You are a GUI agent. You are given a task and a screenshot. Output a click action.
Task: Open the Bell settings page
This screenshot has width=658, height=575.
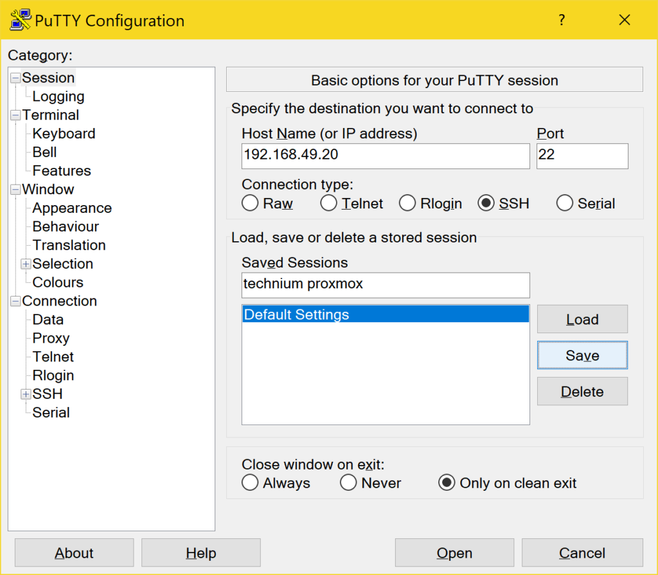click(x=44, y=152)
